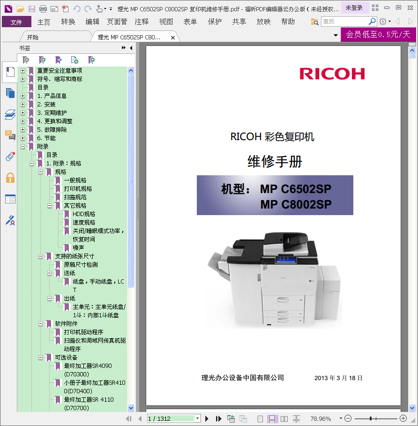Click zoom out minus button
Viewport: 418px width, 426px height.
348,419
